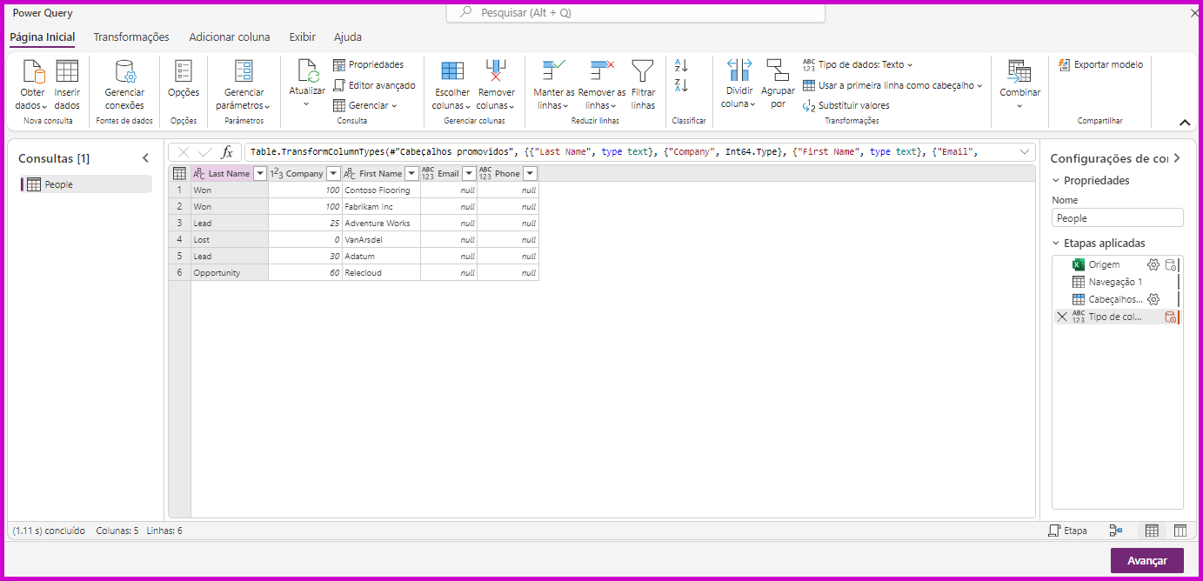The width and height of the screenshot is (1203, 581).
Task: Open settings gear for Cabeçalhos step
Action: [x=1153, y=299]
